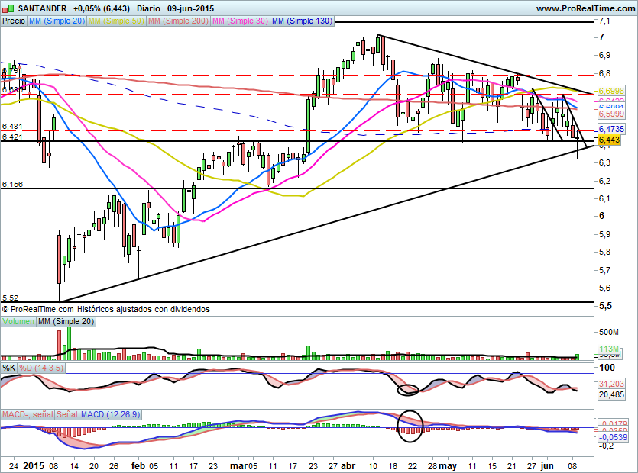Toggle the MM (Simple 130) legend label
Image resolution: width=638 pixels, height=473 pixels.
pyautogui.click(x=302, y=21)
